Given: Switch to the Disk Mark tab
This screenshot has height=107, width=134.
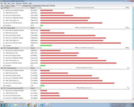Looking at the screenshot, I should 52,6.
